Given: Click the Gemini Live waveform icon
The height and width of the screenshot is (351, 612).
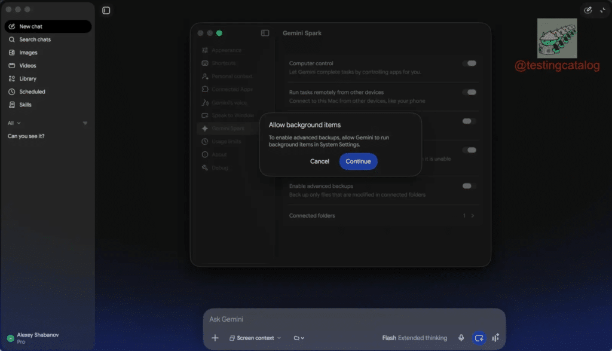Looking at the screenshot, I should coord(495,338).
